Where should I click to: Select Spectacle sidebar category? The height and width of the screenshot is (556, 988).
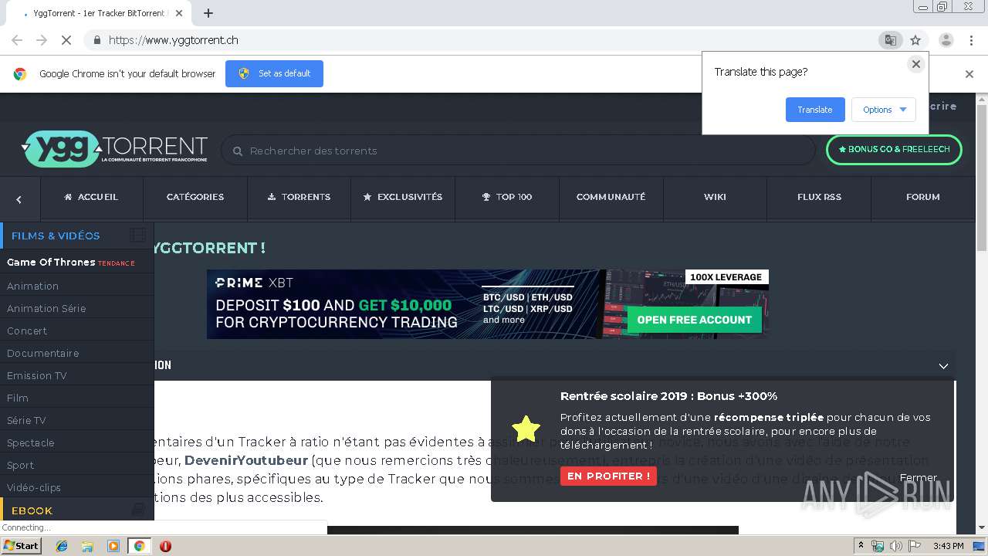tap(31, 442)
